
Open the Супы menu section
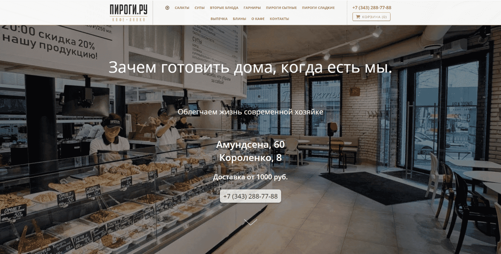199,8
